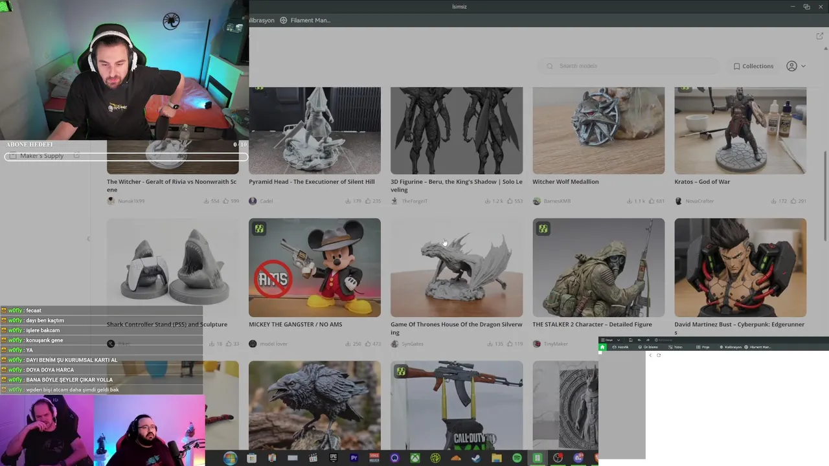Open THE STALKER 2 Character thumbnail

[598, 267]
